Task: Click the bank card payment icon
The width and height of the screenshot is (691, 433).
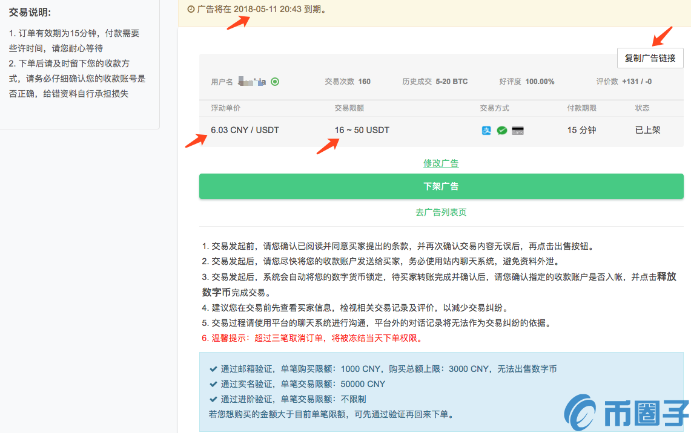Action: tap(518, 130)
